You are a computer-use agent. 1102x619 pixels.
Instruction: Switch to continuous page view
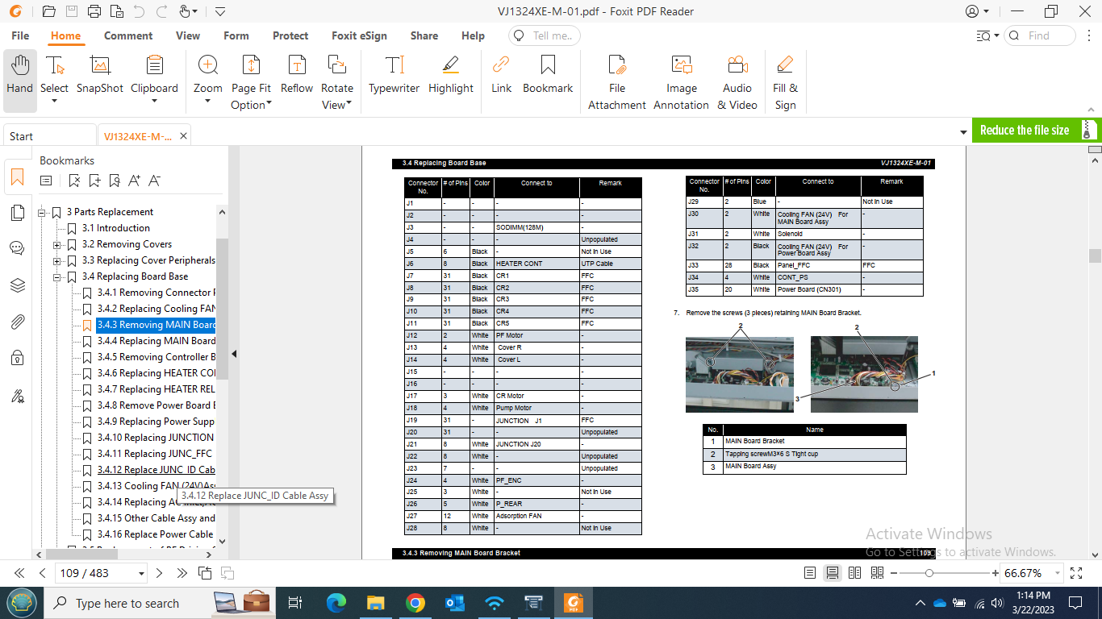pyautogui.click(x=833, y=573)
